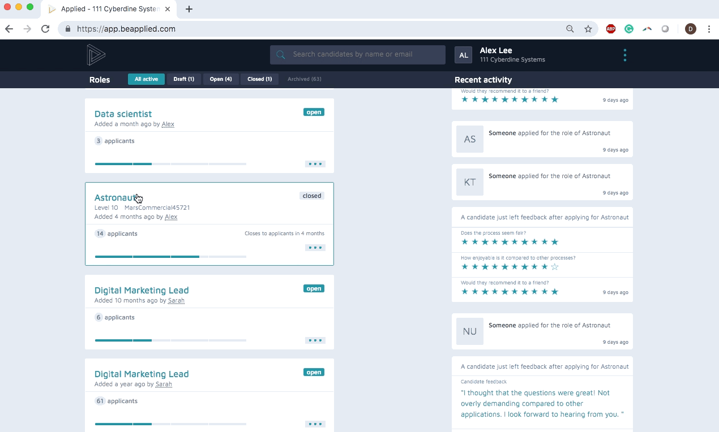719x432 pixels.
Task: Click the AL user avatar
Action: pyautogui.click(x=463, y=55)
